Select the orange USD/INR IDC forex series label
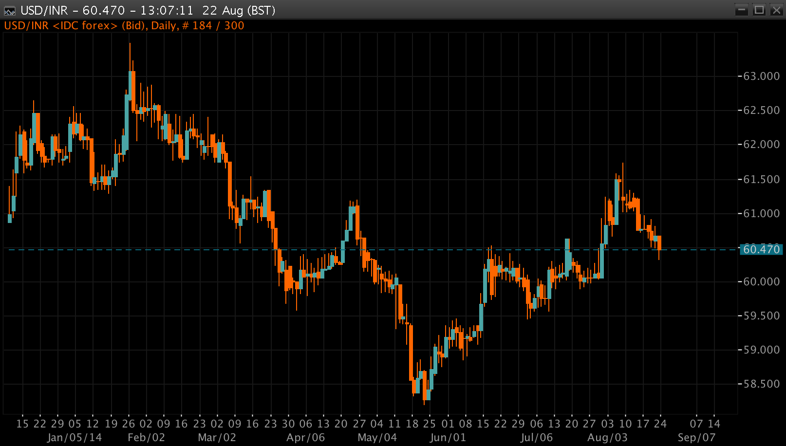The width and height of the screenshot is (786, 446). 124,26
